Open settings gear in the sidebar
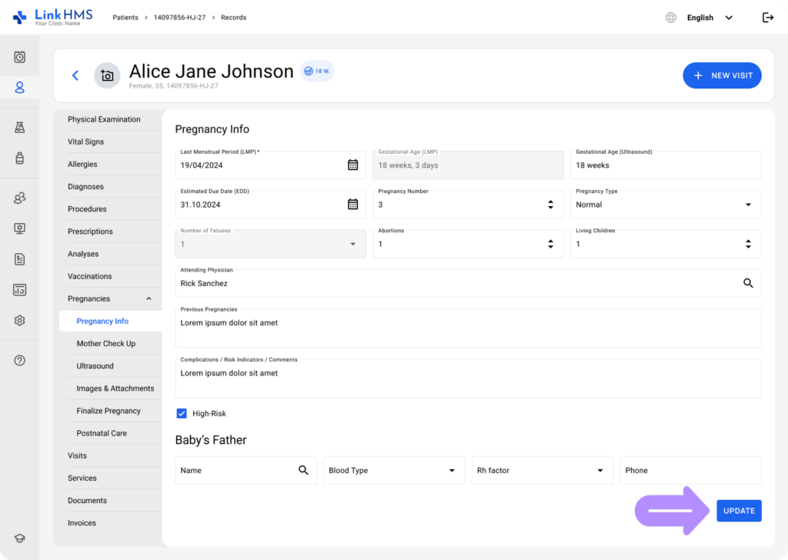This screenshot has width=788, height=560. (20, 321)
